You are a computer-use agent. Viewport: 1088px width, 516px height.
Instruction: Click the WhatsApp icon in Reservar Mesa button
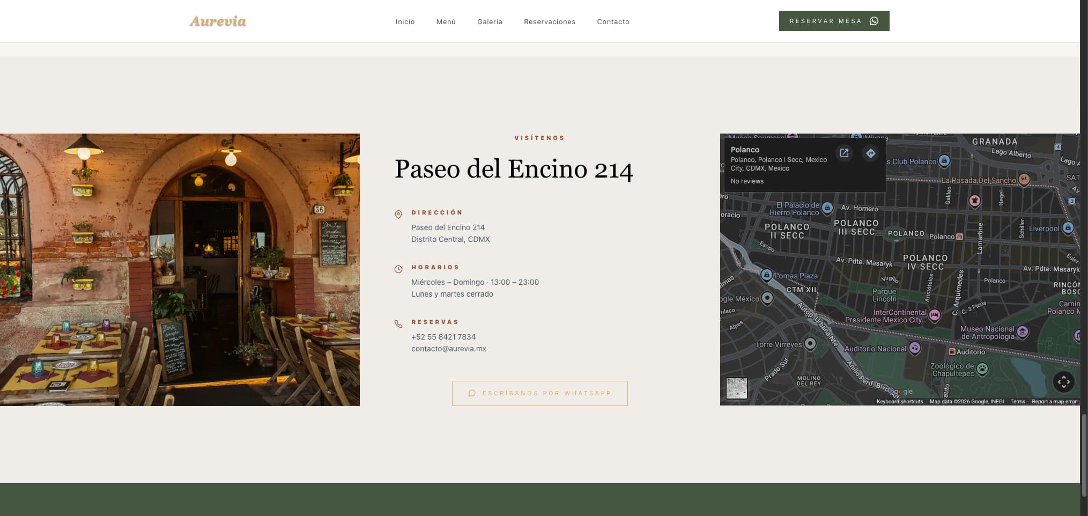click(874, 21)
